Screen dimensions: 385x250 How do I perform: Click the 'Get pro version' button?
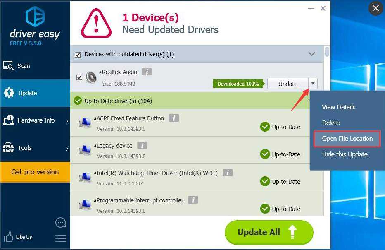[35, 172]
